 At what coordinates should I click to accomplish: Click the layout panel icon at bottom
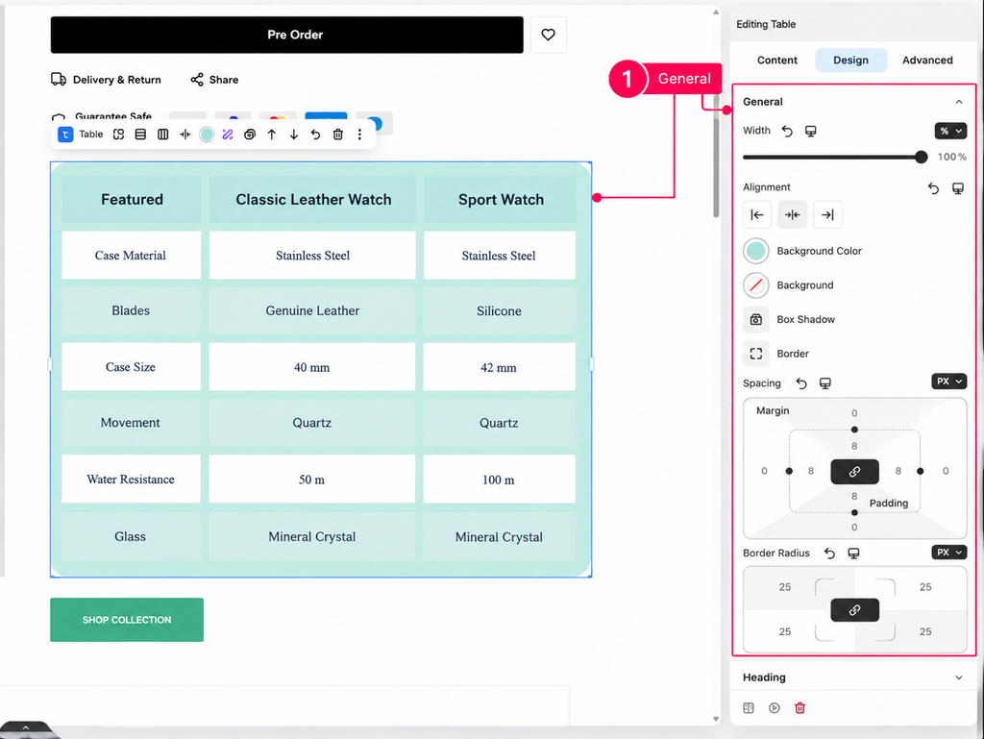(x=749, y=708)
